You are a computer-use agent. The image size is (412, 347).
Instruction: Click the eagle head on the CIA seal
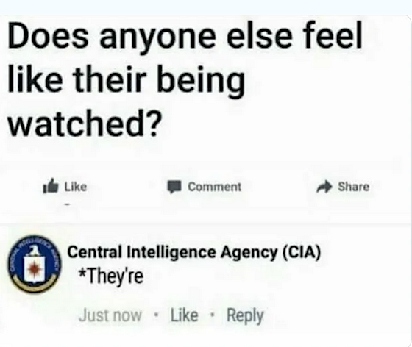34,250
